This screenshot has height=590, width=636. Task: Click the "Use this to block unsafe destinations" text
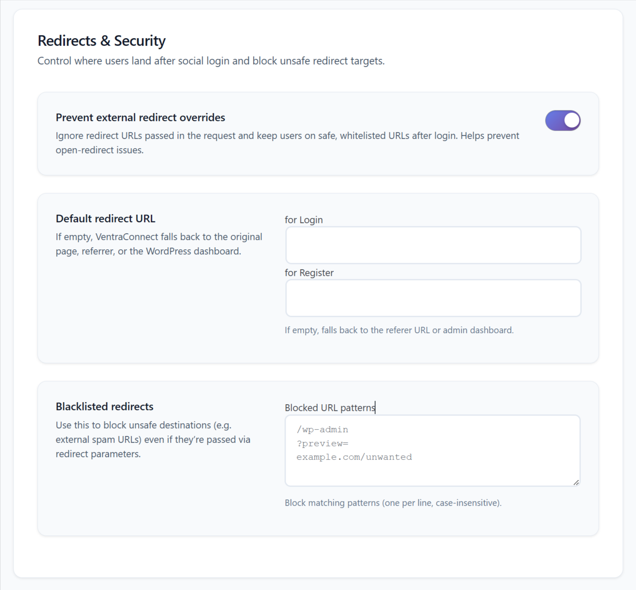click(153, 439)
